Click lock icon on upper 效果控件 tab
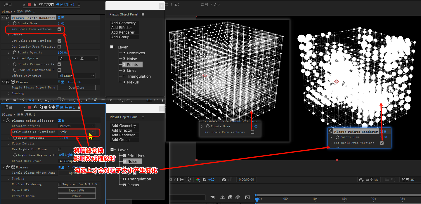The image size is (421, 204). point(35,4)
